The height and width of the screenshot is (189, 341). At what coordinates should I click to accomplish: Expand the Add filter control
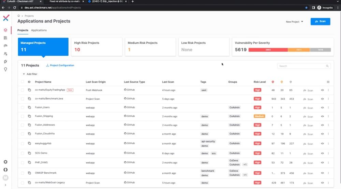click(x=30, y=74)
